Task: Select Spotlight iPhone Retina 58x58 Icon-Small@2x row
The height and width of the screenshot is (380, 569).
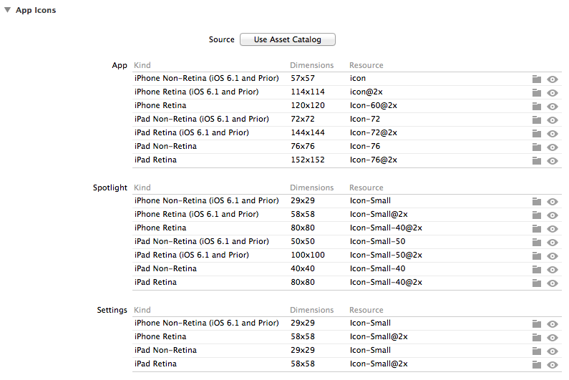Action: [x=347, y=214]
